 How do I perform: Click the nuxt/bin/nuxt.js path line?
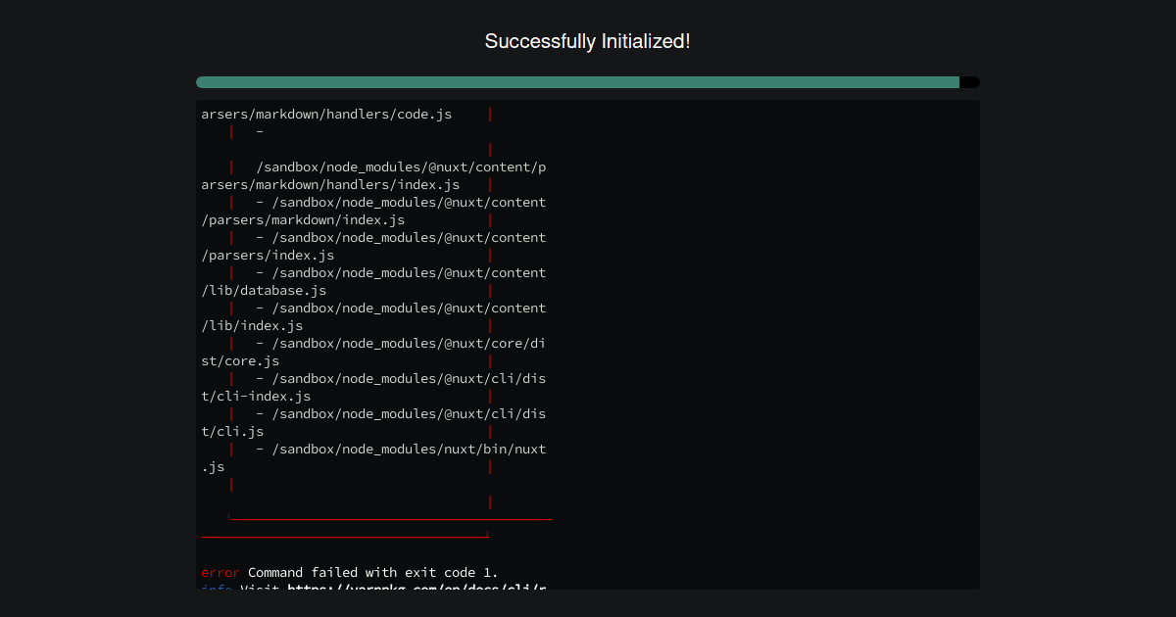372,457
